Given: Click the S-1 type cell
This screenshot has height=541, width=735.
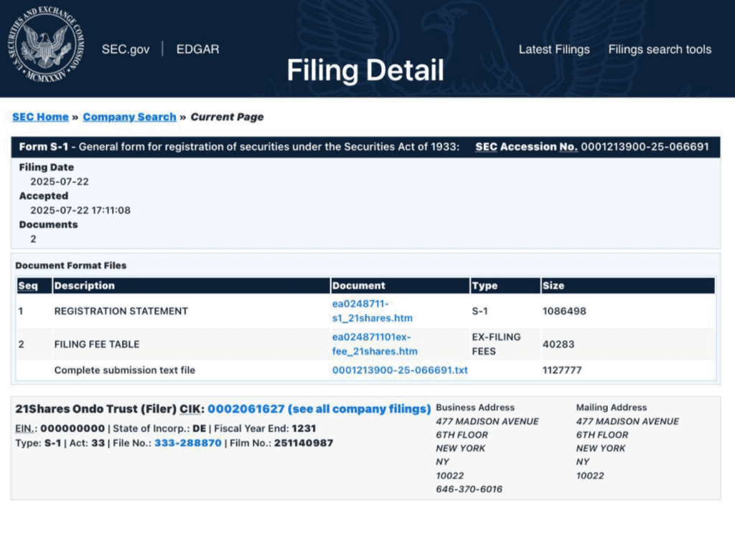Looking at the screenshot, I should (x=479, y=311).
